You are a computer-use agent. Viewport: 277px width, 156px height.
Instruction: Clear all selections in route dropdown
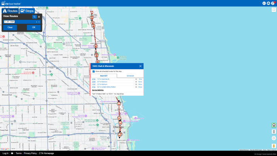[36, 22]
